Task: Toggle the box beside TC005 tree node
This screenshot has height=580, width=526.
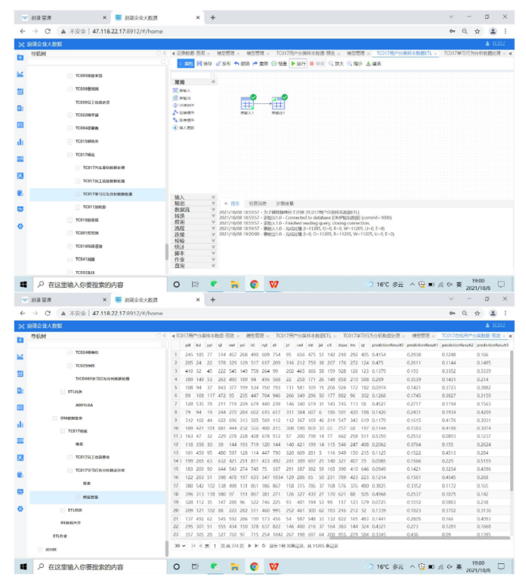Action: pyautogui.click(x=70, y=76)
